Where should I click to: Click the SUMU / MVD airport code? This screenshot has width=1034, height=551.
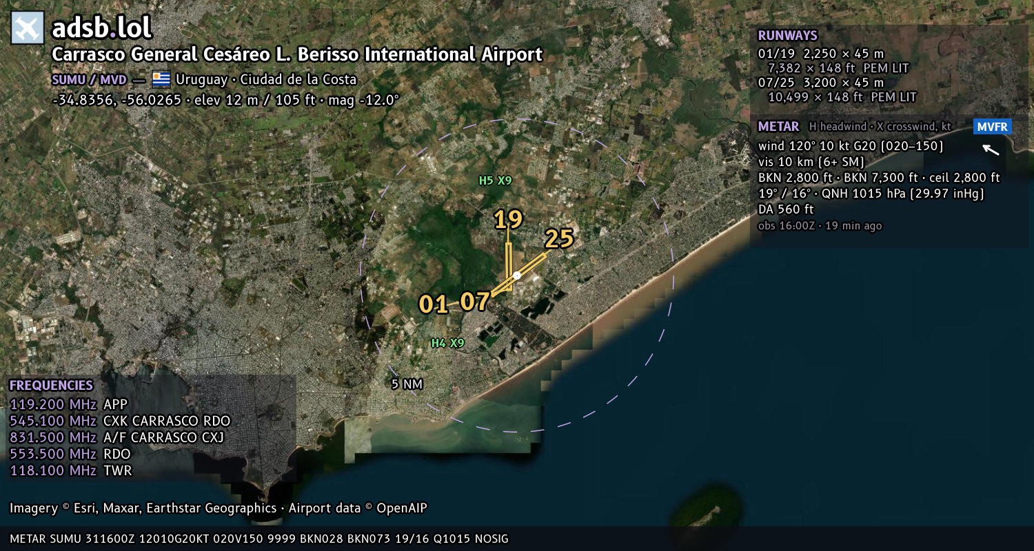click(90, 79)
